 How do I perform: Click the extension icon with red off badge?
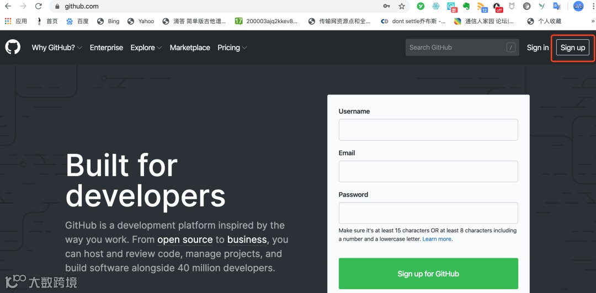coord(498,7)
